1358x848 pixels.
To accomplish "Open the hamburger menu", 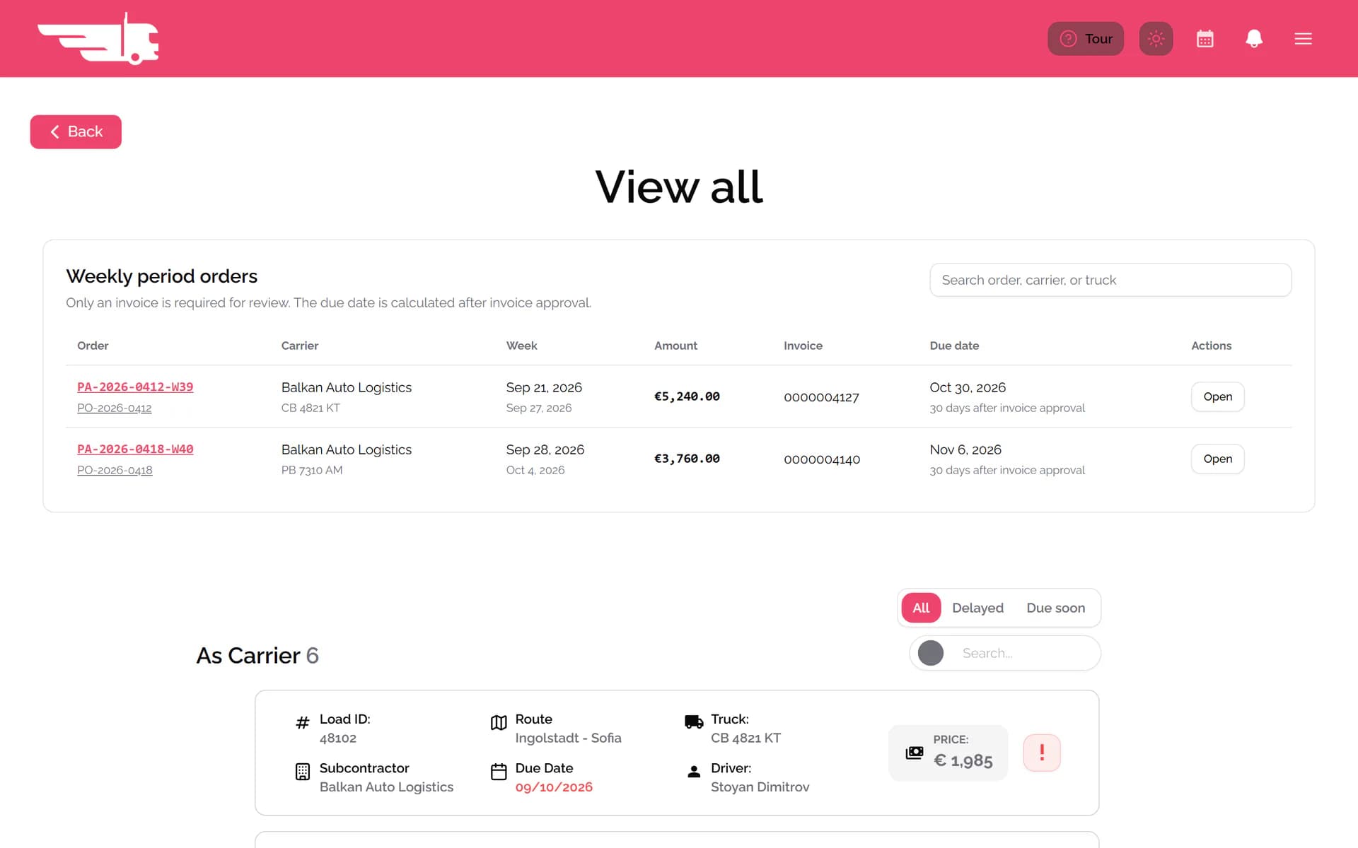I will point(1303,39).
